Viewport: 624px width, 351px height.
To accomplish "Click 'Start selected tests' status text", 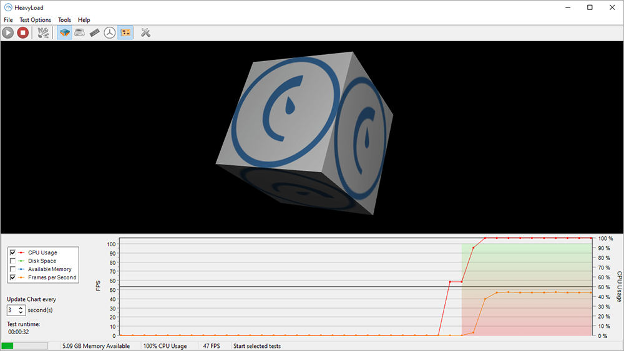I will coord(257,346).
